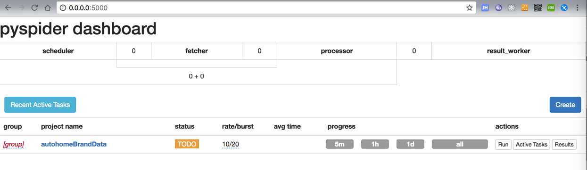The width and height of the screenshot is (587, 170).
Task: Show the 5m progress bar
Action: (x=339, y=144)
